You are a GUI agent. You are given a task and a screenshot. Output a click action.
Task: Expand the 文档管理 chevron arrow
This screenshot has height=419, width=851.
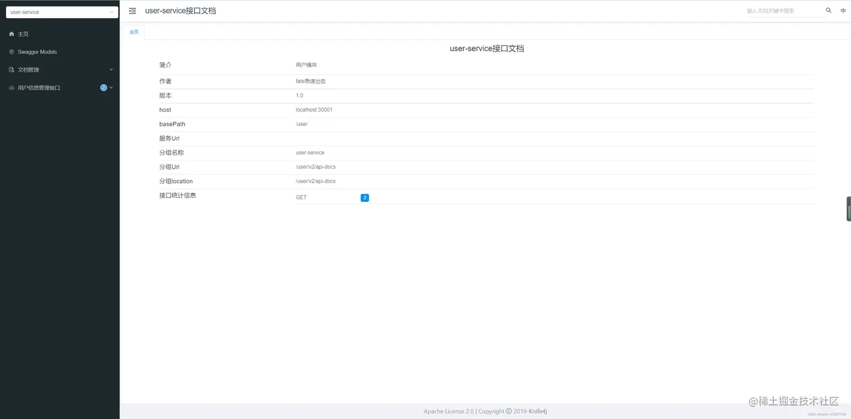click(x=111, y=70)
